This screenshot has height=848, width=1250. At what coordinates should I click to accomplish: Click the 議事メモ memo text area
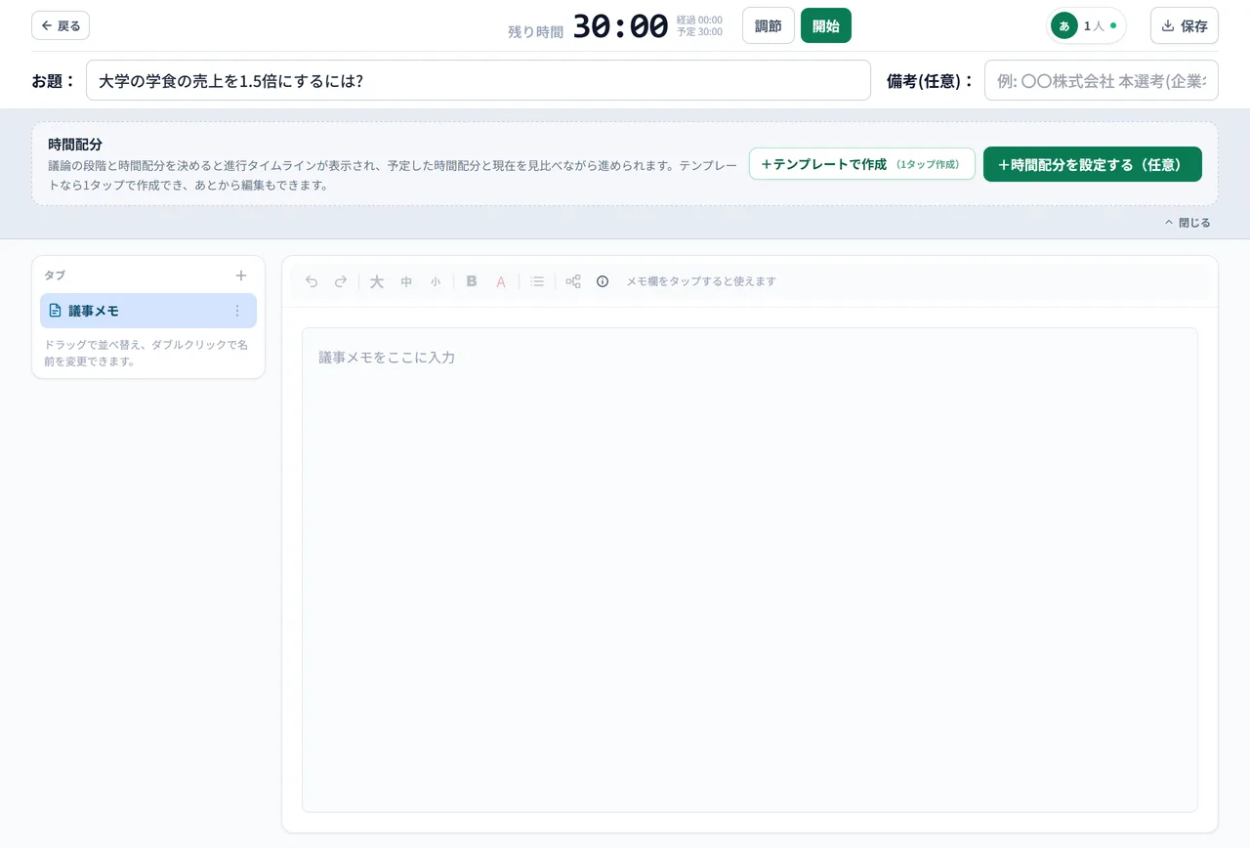click(x=750, y=570)
